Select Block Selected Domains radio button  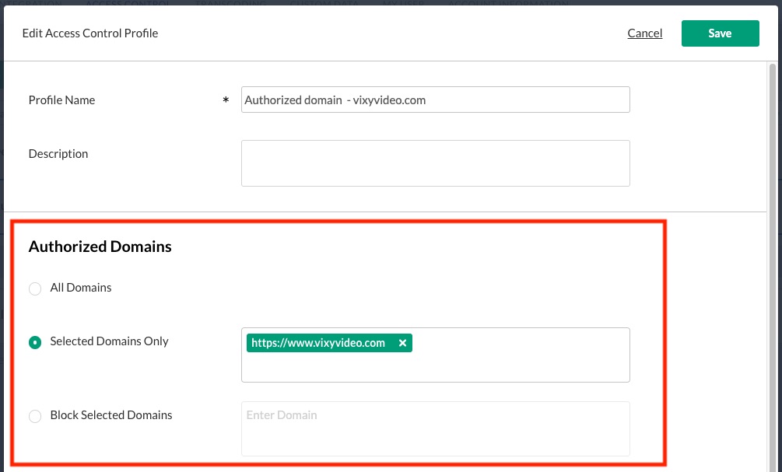35,416
